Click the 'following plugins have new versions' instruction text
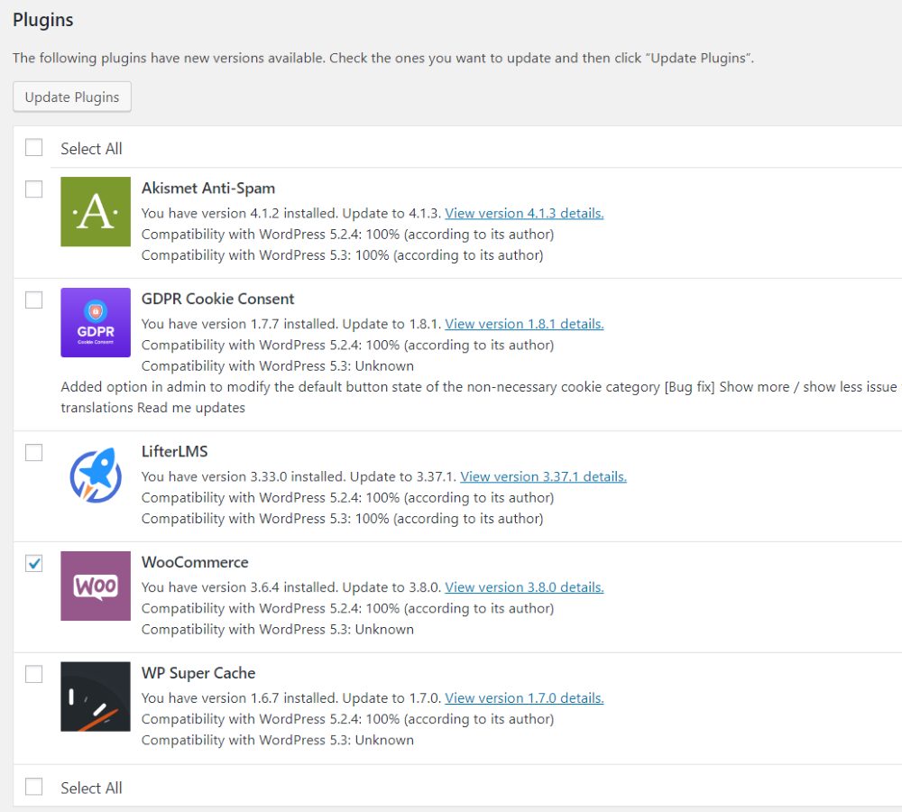The image size is (902, 812). click(383, 58)
